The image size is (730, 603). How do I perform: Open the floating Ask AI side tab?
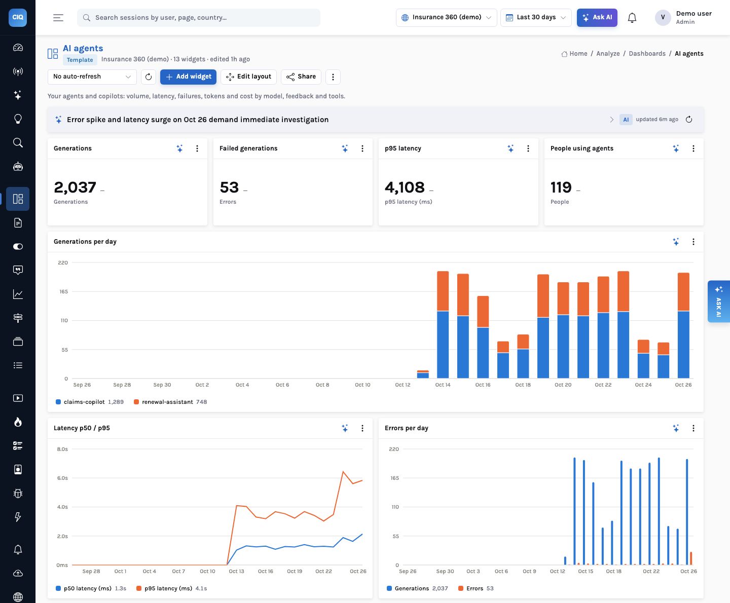point(719,301)
